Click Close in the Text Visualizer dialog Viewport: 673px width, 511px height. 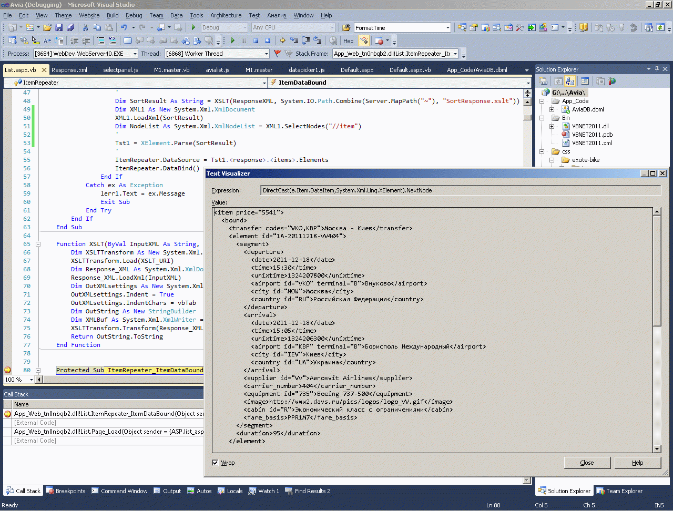(587, 463)
